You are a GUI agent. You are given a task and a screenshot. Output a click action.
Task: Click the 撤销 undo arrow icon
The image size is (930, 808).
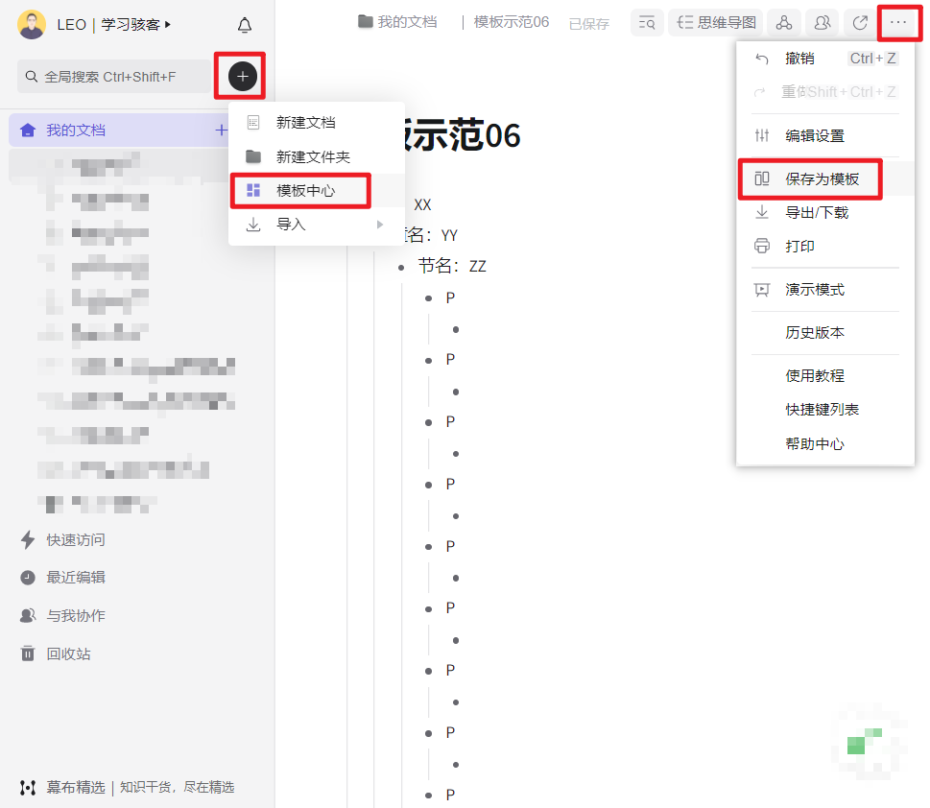pos(761,59)
